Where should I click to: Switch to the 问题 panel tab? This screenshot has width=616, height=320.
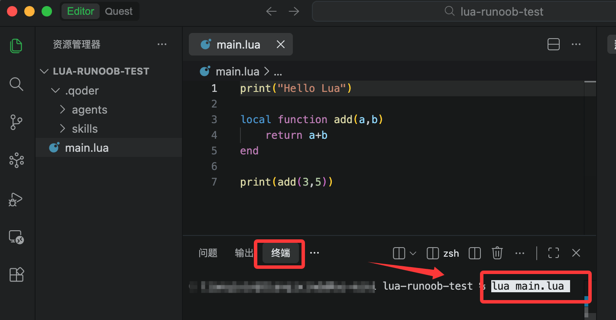[208, 253]
